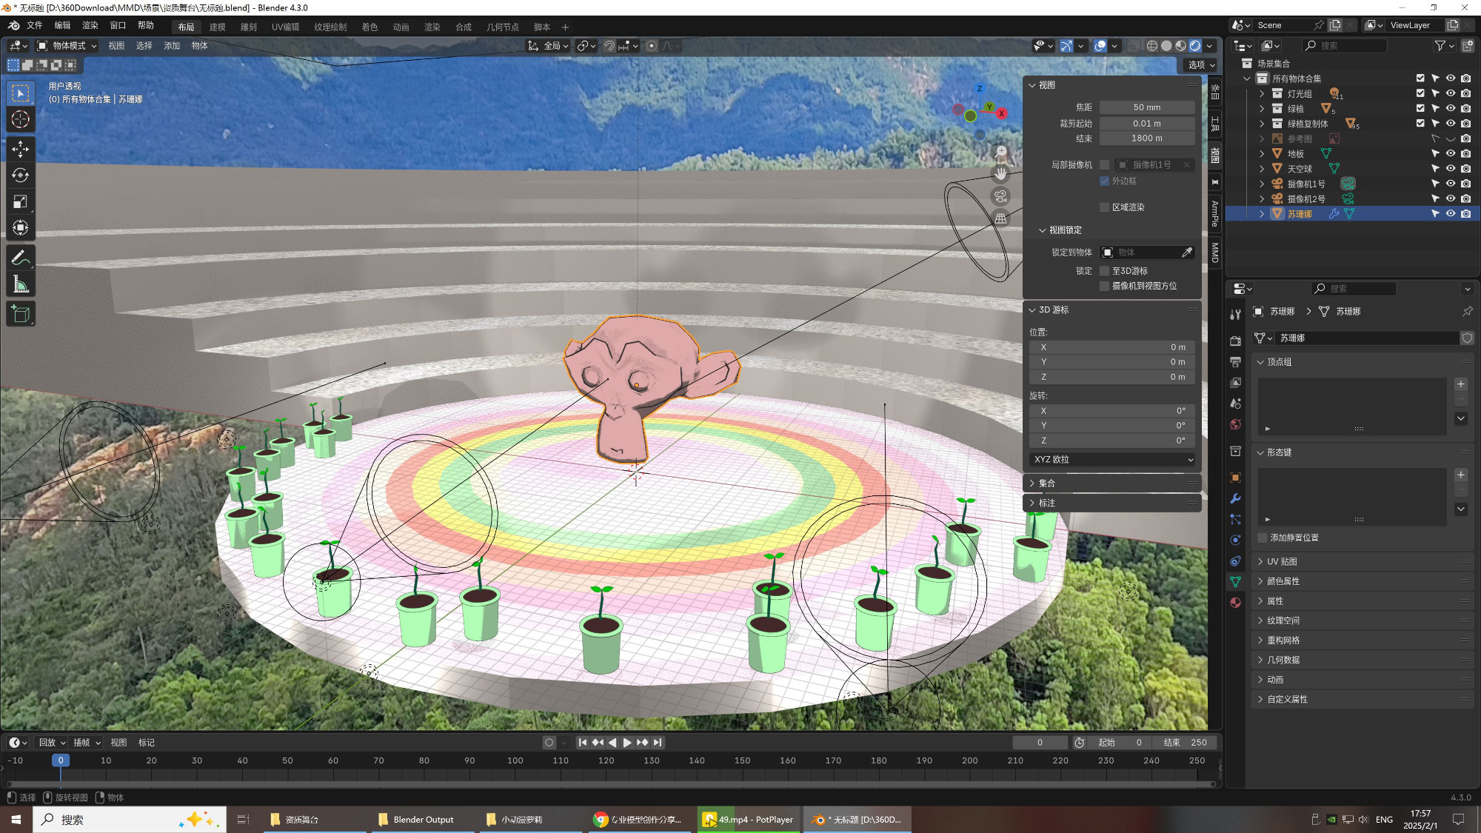Image resolution: width=1481 pixels, height=833 pixels.
Task: Select the Add Cube tool
Action: click(20, 315)
